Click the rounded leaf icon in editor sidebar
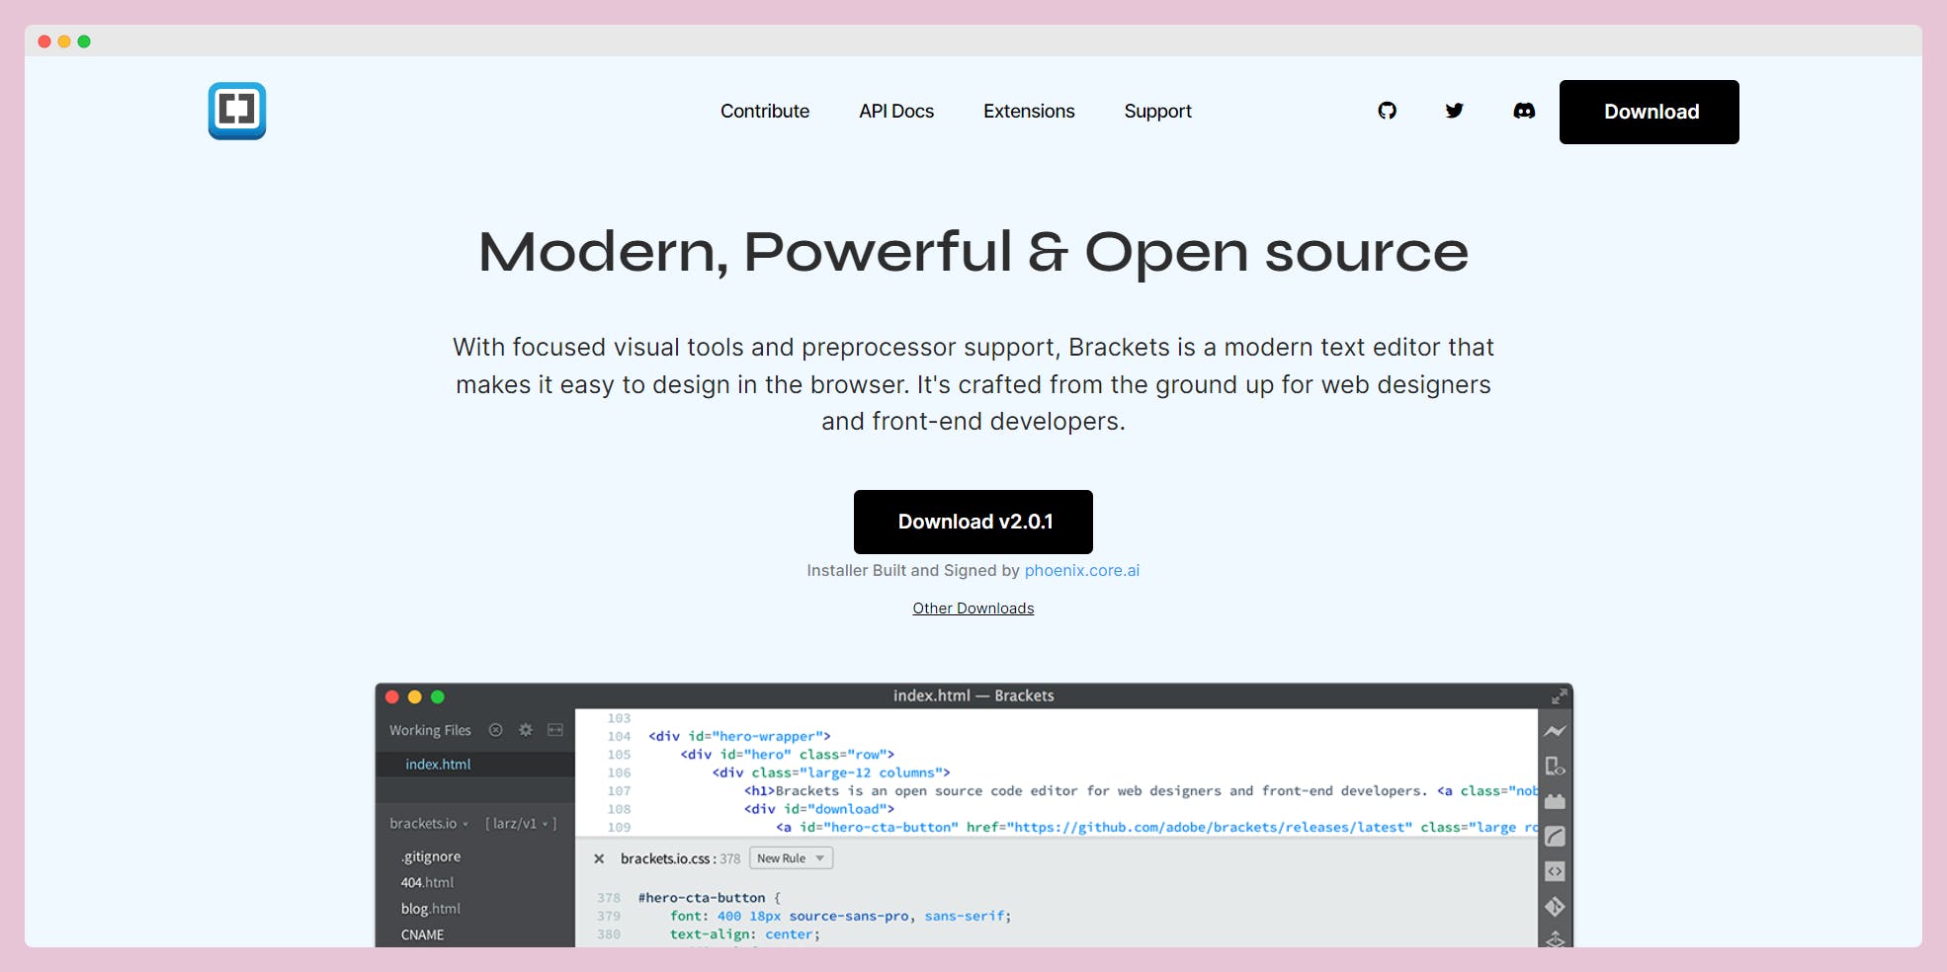Viewport: 1947px width, 972px height. (1555, 837)
